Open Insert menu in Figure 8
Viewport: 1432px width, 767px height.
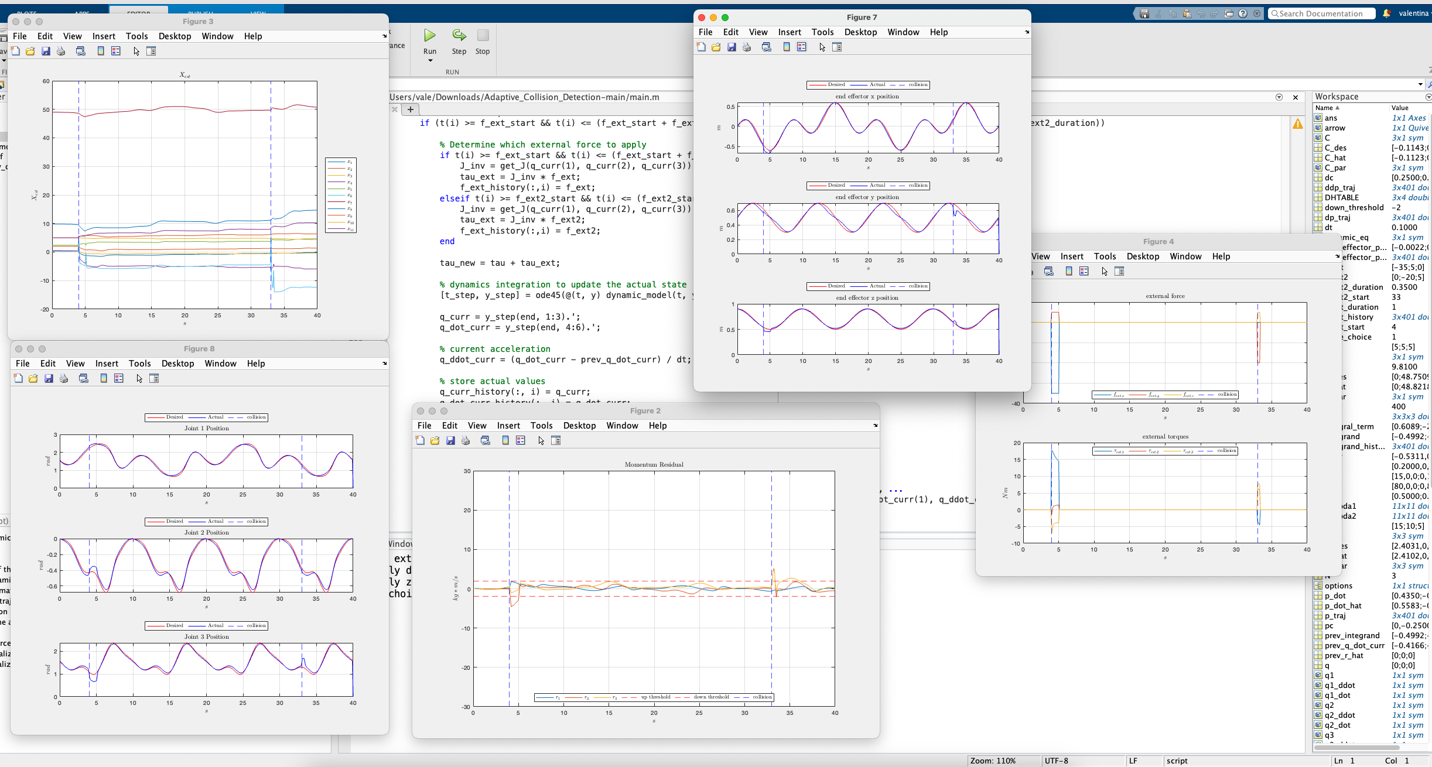coord(107,364)
